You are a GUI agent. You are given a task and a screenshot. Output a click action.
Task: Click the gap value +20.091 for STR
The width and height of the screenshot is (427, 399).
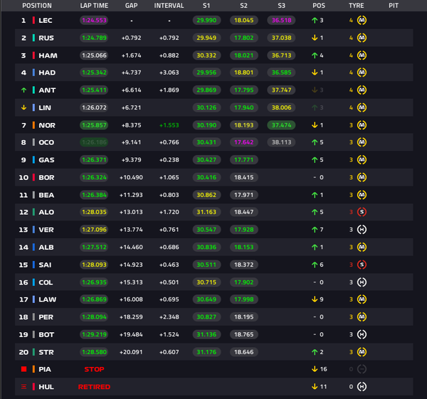131,352
